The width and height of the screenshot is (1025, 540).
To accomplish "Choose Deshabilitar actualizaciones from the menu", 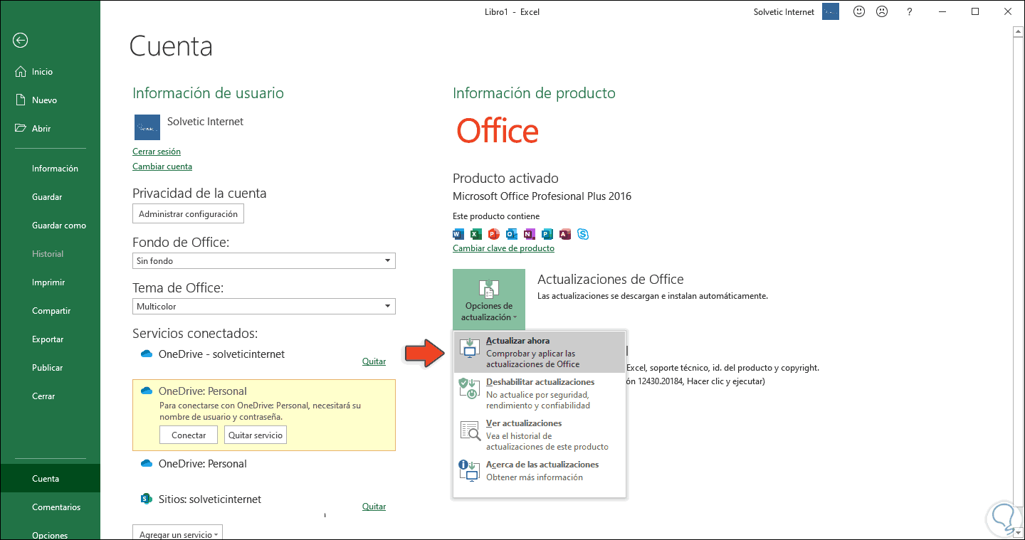I will (540, 393).
